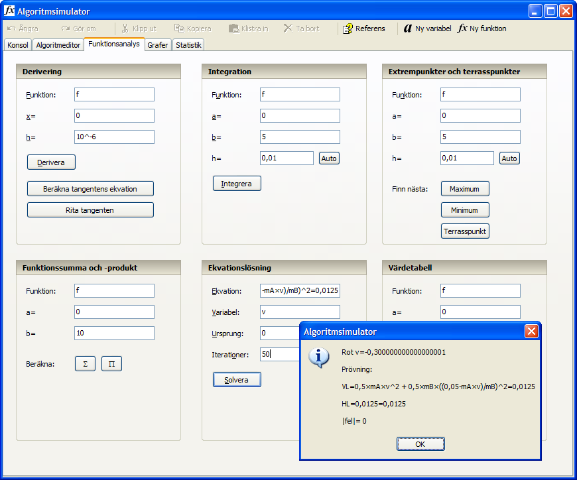The image size is (577, 480).
Task: Find next Terrasspunkt
Action: 465,231
